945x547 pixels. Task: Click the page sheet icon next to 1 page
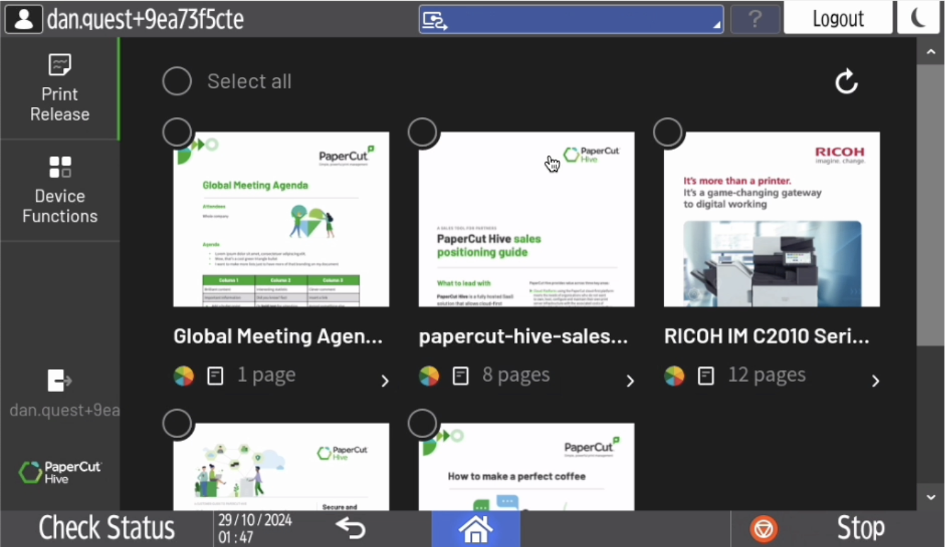point(215,376)
